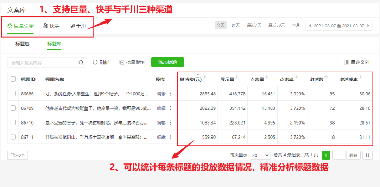This screenshot has width=380, height=187.
Task: Check the row for title 86709
Action: coord(13,108)
